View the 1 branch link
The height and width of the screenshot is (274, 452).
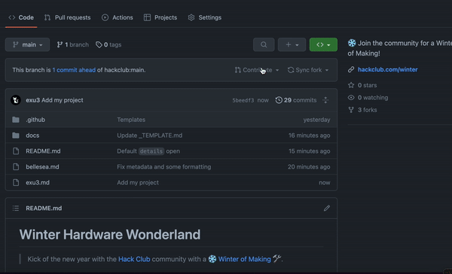click(72, 44)
